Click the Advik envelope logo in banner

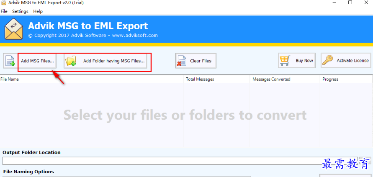coord(14,29)
